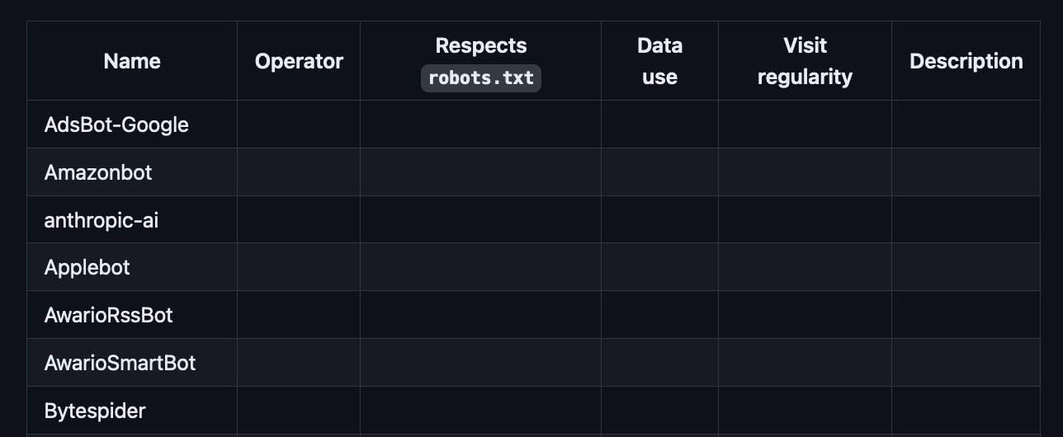Screen dimensions: 1063x437
Task: Select the Applebot name cell
Action: [x=87, y=267]
